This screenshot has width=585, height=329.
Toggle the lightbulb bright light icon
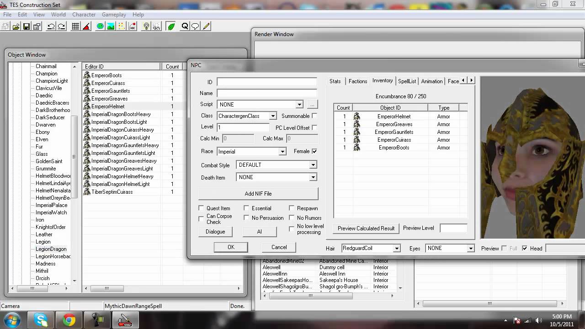[146, 27]
